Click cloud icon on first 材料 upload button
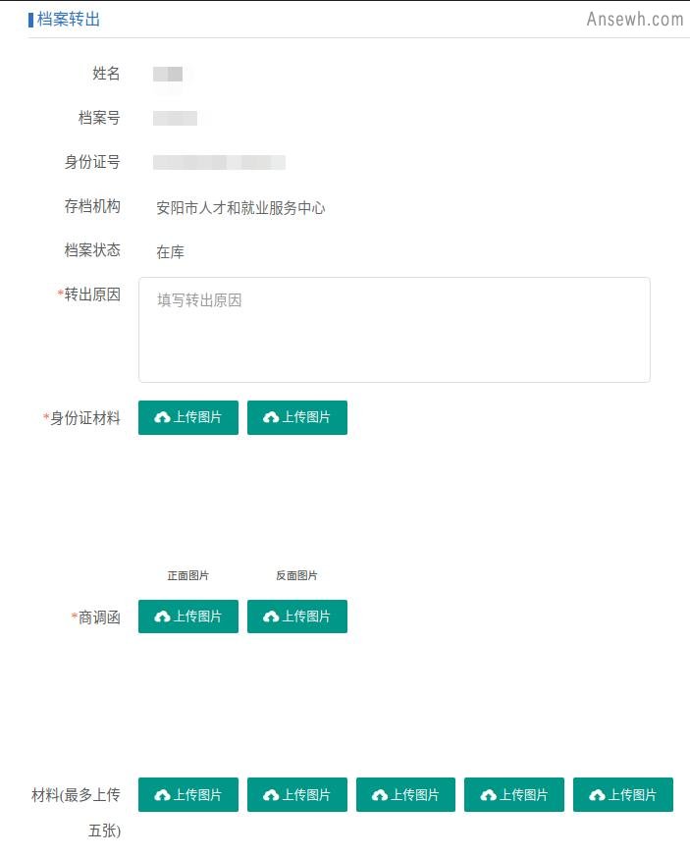This screenshot has height=858, width=690. tap(162, 795)
